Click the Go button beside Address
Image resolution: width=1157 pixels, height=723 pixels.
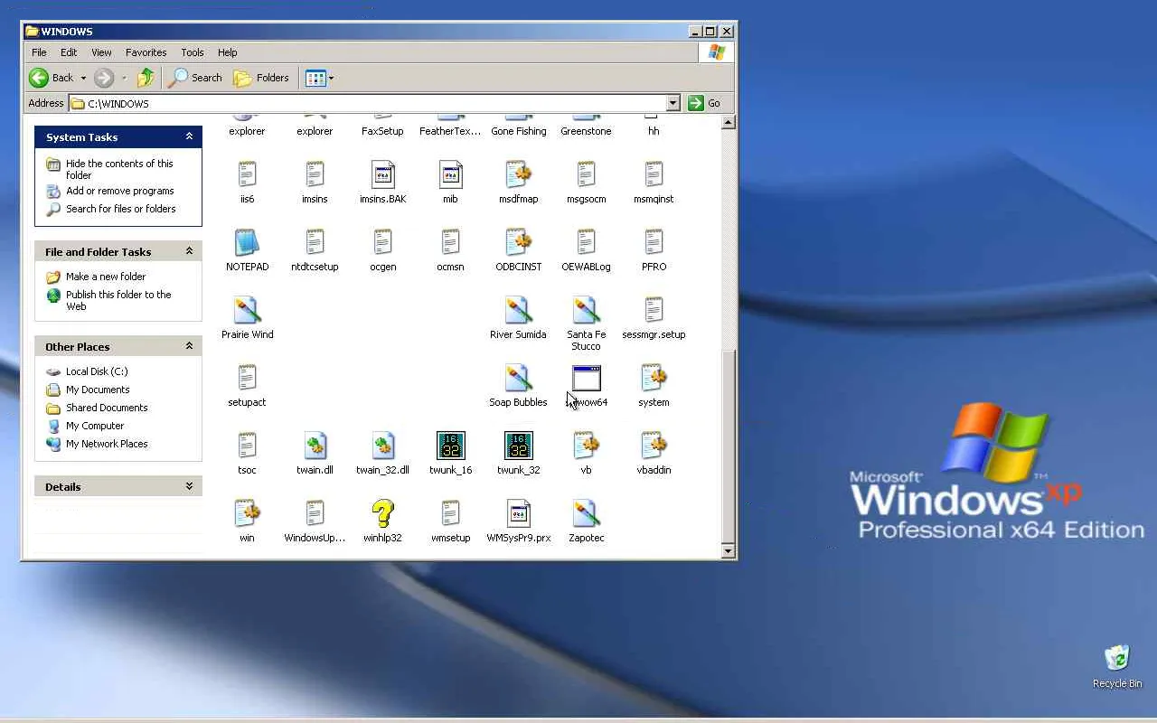704,103
